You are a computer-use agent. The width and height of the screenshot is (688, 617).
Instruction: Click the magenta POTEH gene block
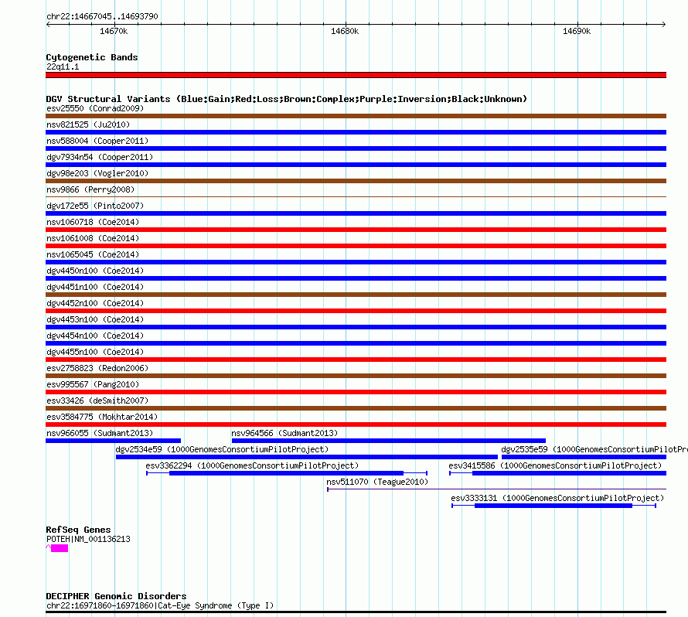(60, 548)
